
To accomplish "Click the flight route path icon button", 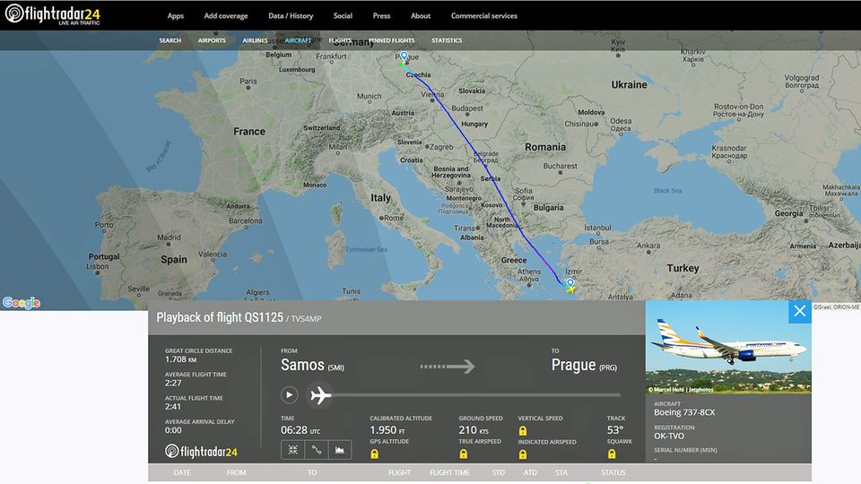I will coord(316,450).
